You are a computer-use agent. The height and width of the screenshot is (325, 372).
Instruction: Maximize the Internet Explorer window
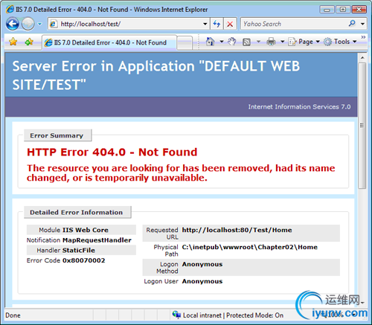[x=342, y=10]
